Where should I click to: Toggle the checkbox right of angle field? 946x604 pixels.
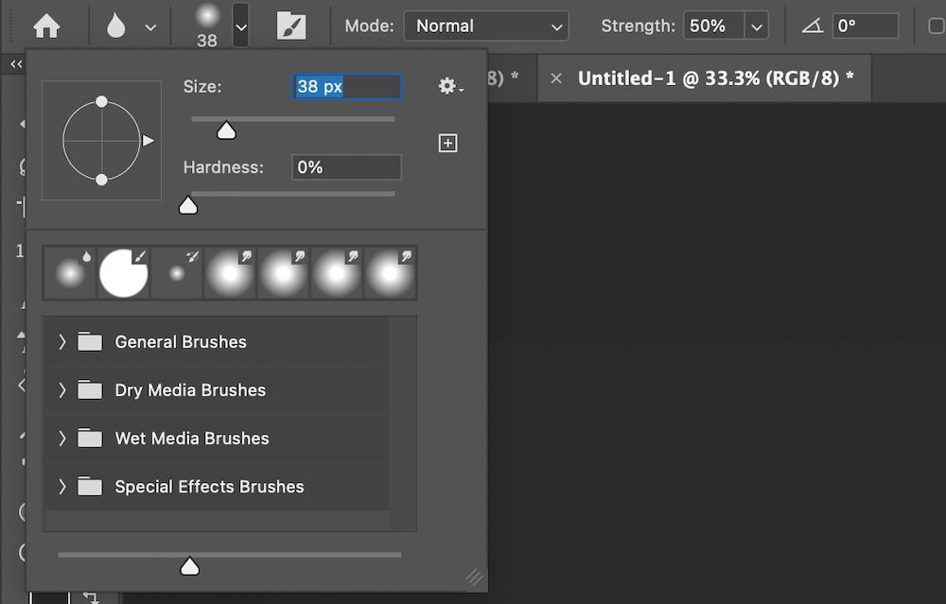coord(937,26)
